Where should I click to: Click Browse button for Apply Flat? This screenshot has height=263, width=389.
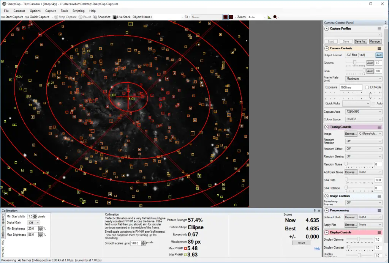[x=351, y=225]
